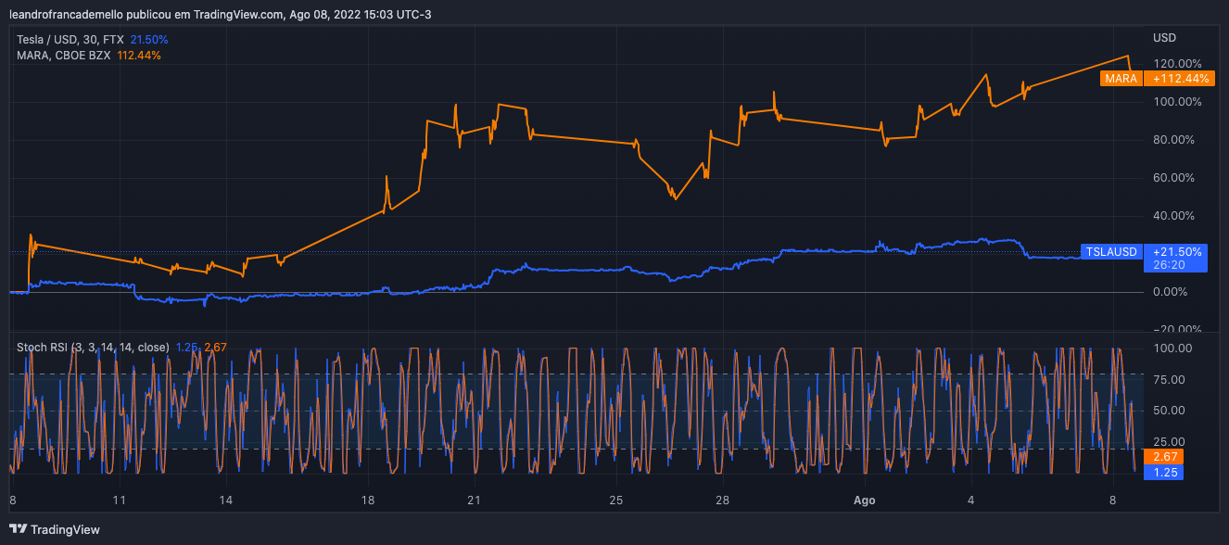This screenshot has width=1229, height=545.
Task: Click the USD currency label
Action: point(1164,38)
